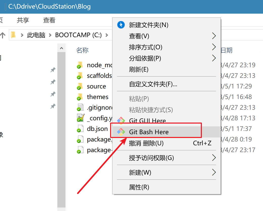Screen dimensions: 263x211
Task: Expand the 查看(V) submenu arrow
Action: 214,36
